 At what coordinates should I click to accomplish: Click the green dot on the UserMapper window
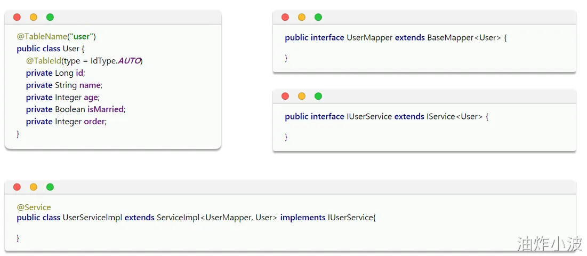318,17
